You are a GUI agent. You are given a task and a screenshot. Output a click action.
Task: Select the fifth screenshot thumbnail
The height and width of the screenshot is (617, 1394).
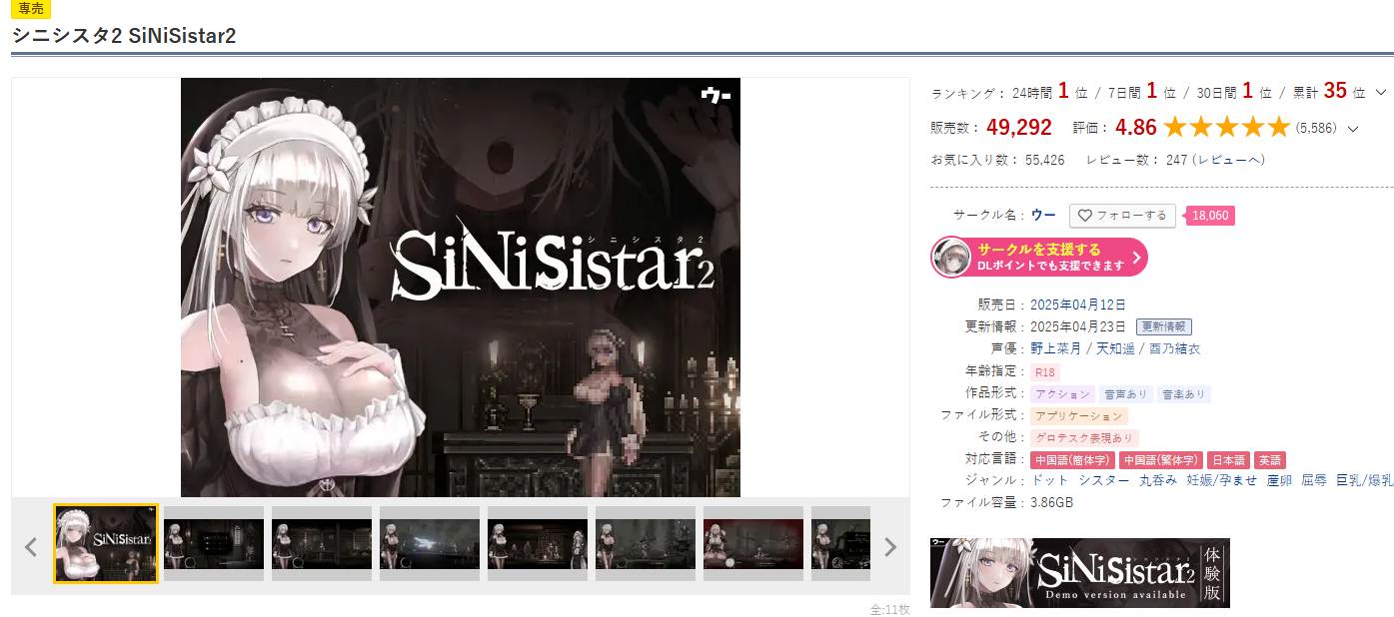pyautogui.click(x=538, y=544)
